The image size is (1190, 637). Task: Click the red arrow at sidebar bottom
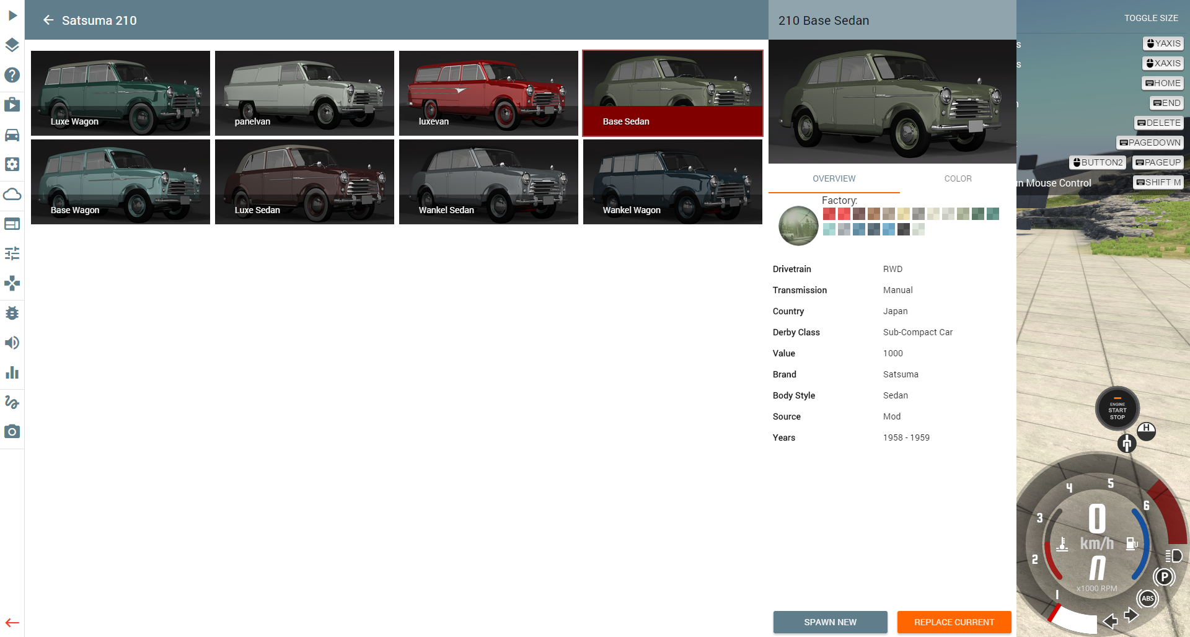tap(12, 623)
